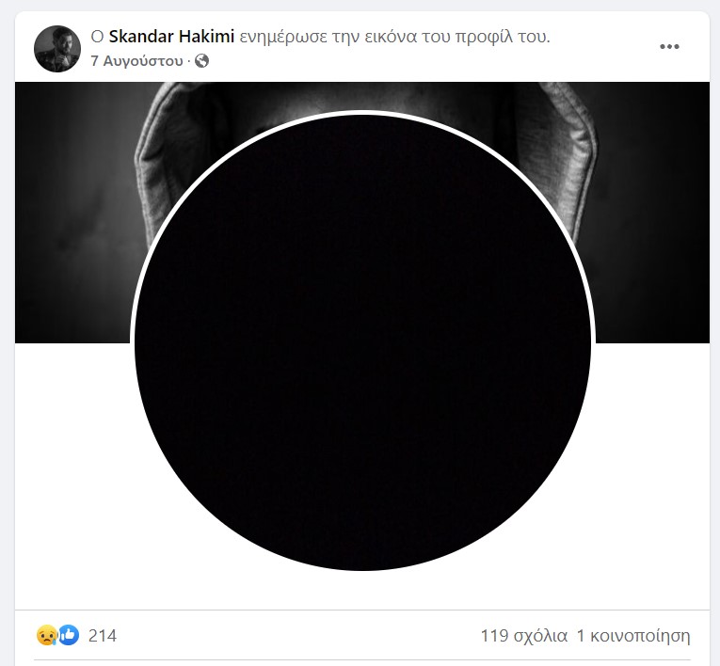This screenshot has width=720, height=666.
Task: Click the globe public privacy icon
Action: (202, 60)
